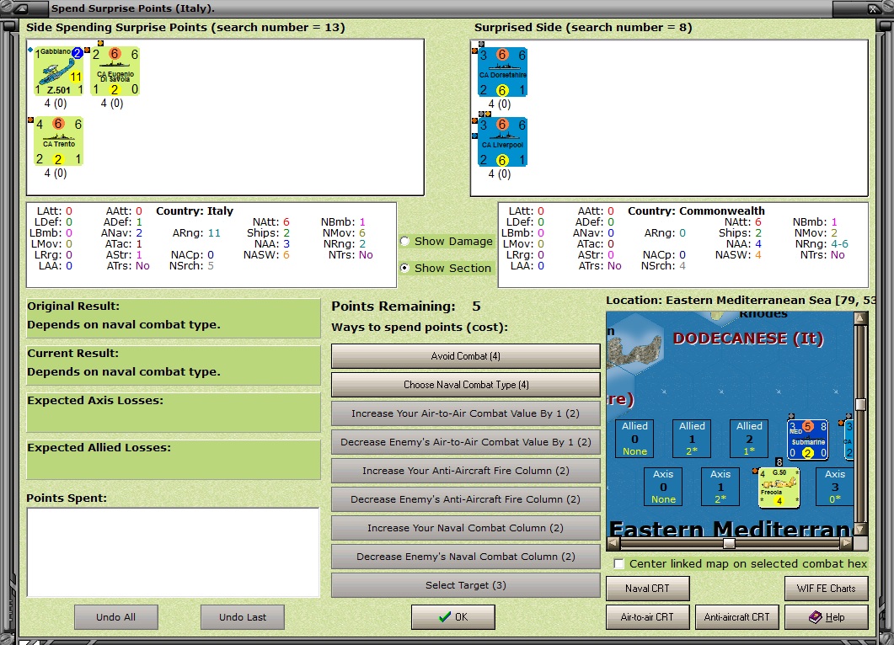Select the Show Damage radio button

[404, 241]
